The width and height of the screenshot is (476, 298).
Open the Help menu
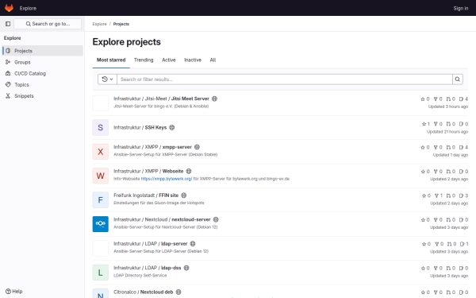coord(14,292)
